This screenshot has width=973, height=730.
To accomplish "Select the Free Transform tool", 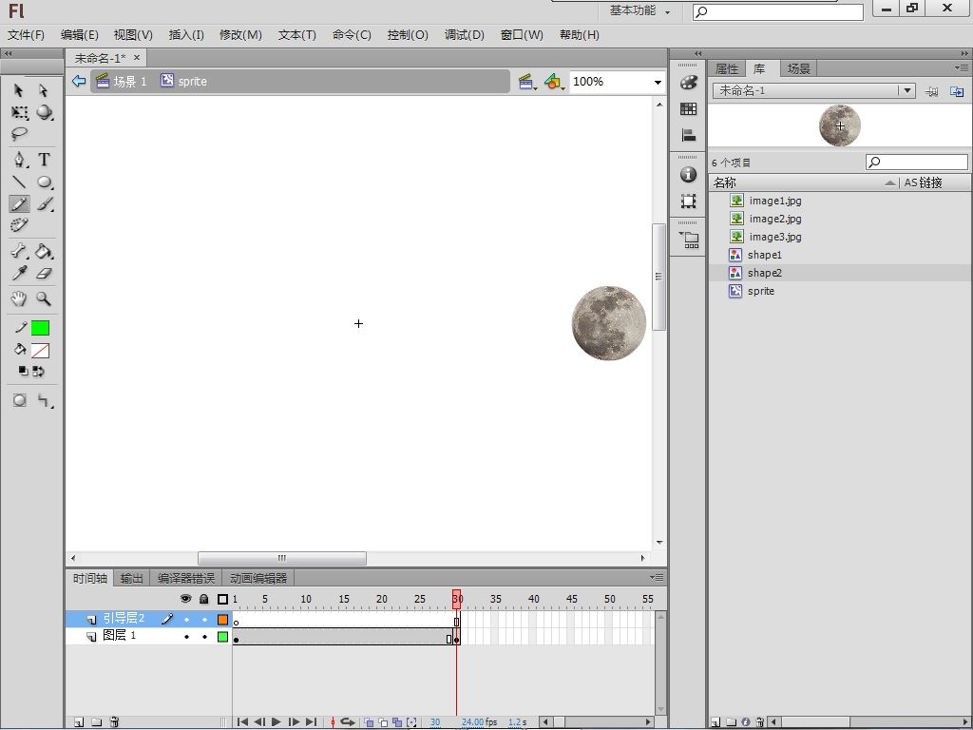I will (19, 112).
